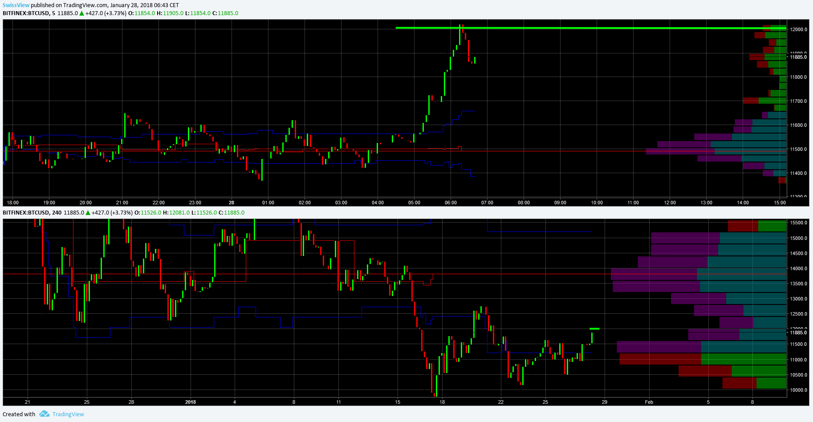Select the O:11854.0 open value
This screenshot has width=813, height=422.
(x=142, y=13)
